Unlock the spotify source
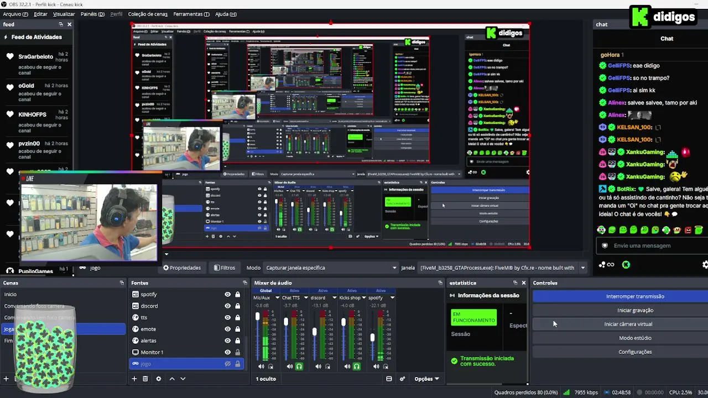The width and height of the screenshot is (708, 398). [238, 294]
